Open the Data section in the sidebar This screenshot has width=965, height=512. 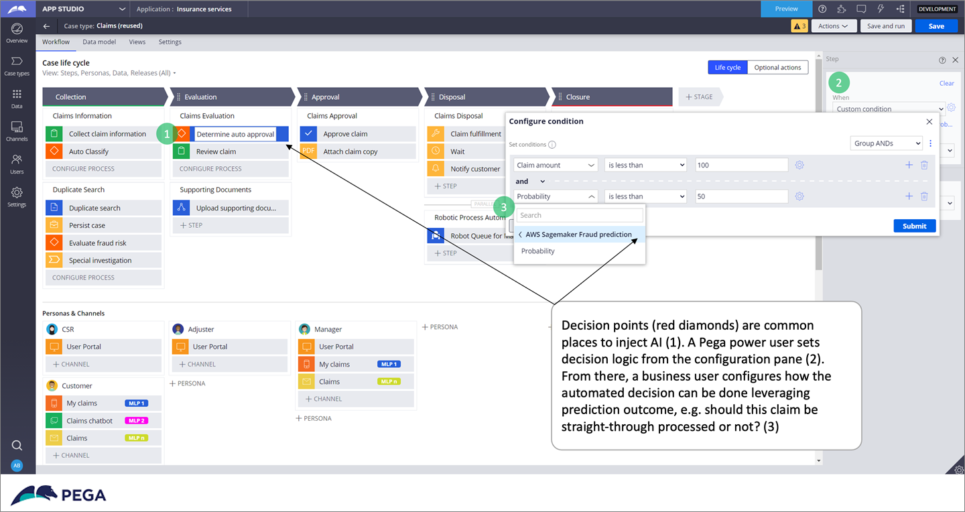[17, 99]
